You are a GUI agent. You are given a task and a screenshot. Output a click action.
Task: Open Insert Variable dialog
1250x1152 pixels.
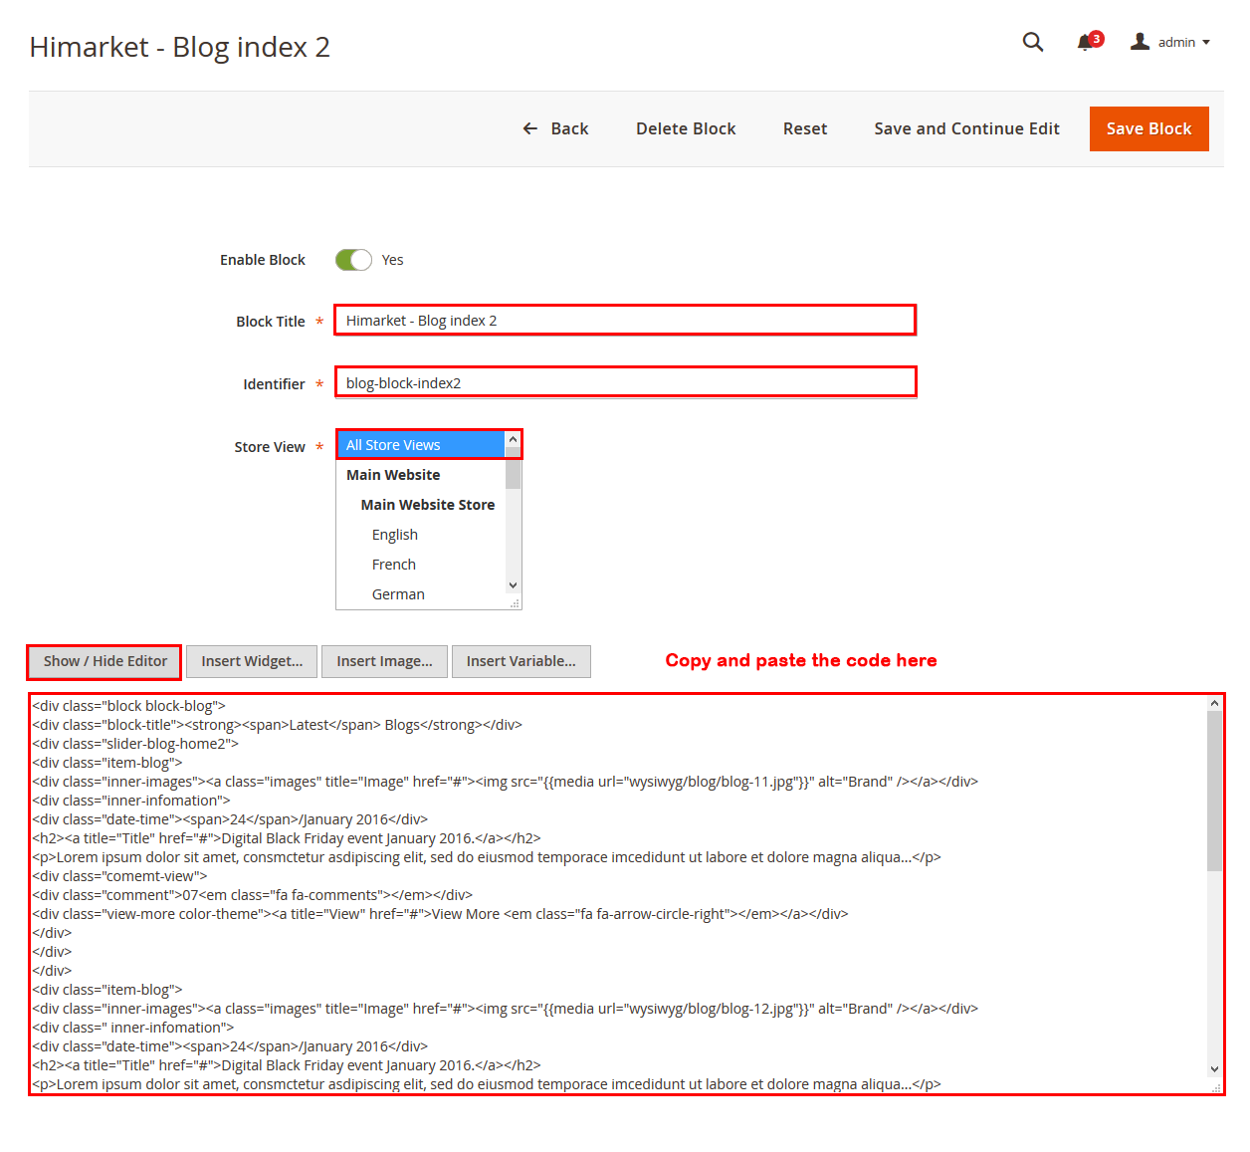click(521, 661)
